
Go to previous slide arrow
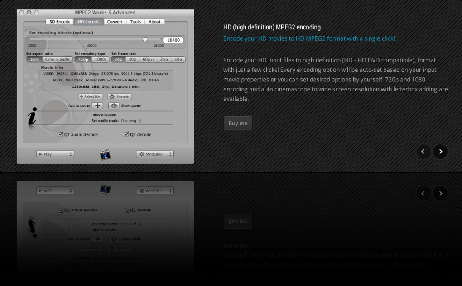423,152
